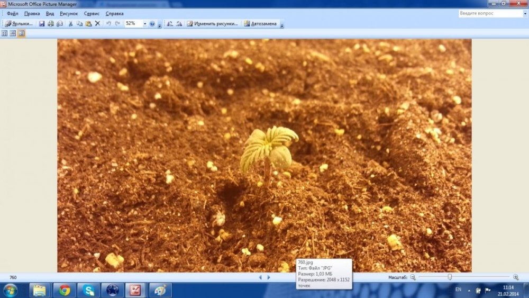Expand toolbar options after Автозамена
This screenshot has height=298, width=529.
pos(282,24)
